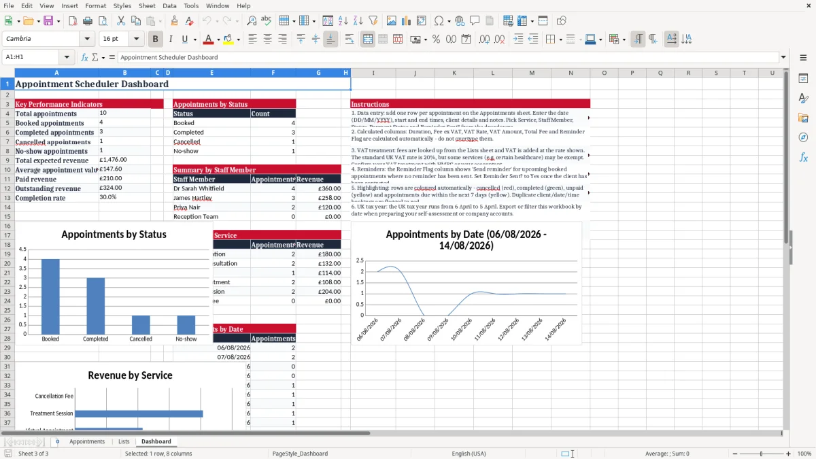Toggle Left-to-Right text direction
Screen dimensions: 816x459
(x=638, y=39)
